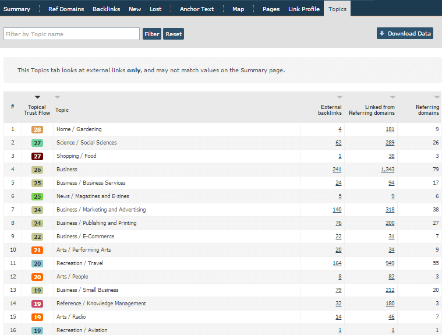
Task: Click sort arrow above Topic column
Action: 57,97
